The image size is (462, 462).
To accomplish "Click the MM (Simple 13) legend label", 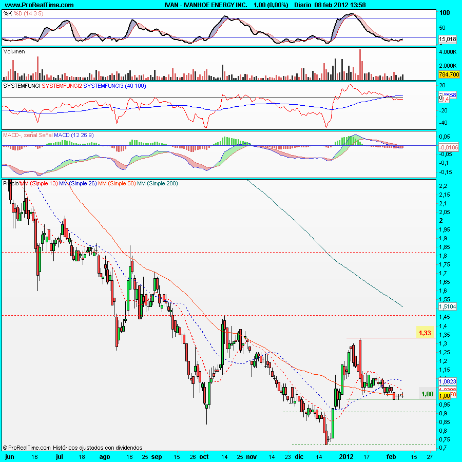I will (x=38, y=183).
